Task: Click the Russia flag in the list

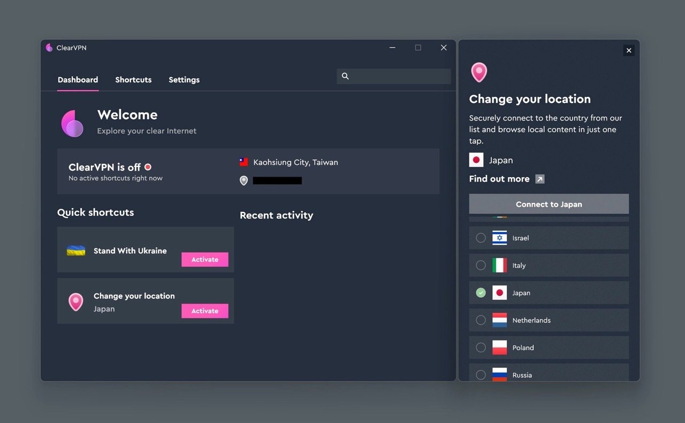Action: click(500, 374)
